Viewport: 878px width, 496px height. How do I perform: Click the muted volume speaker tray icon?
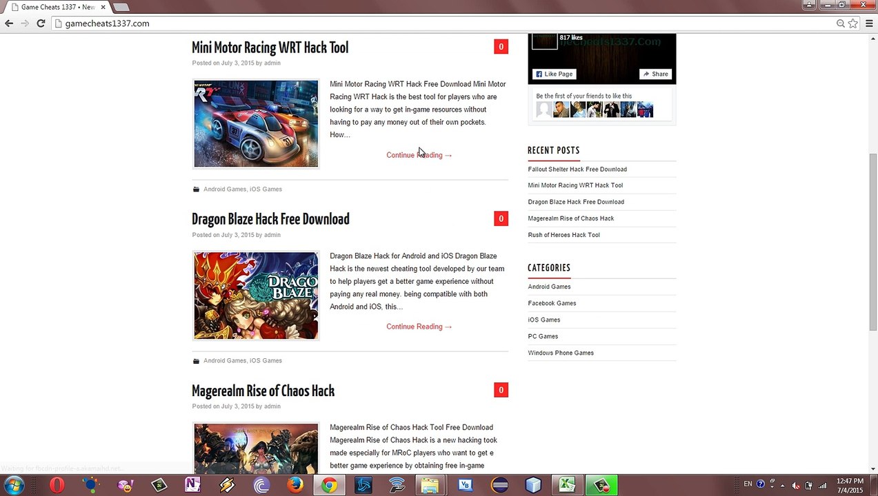coord(797,485)
